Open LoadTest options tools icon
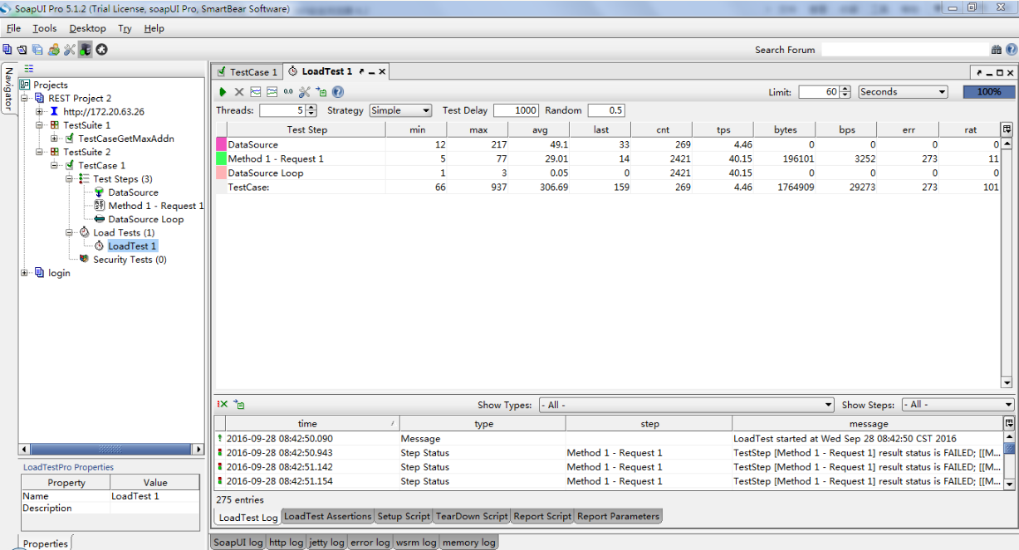Viewport: 1019px width, 550px height. click(x=304, y=92)
